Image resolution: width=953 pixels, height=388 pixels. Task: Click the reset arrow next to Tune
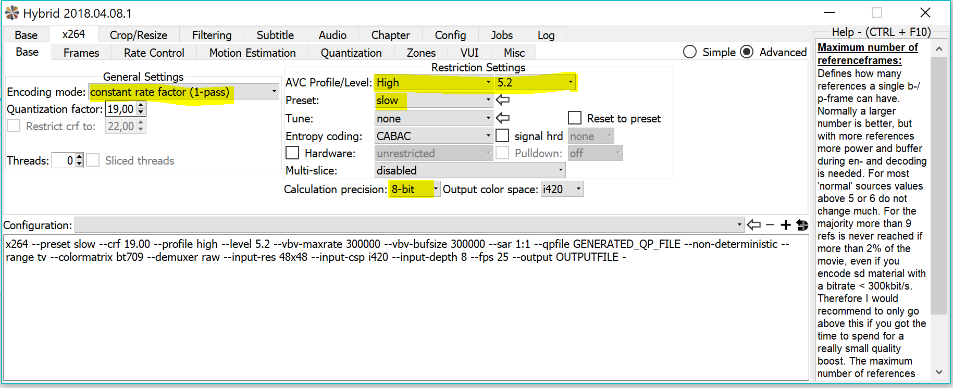(503, 118)
